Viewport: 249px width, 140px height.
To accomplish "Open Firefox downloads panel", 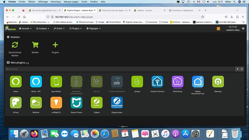I will 232,17.
